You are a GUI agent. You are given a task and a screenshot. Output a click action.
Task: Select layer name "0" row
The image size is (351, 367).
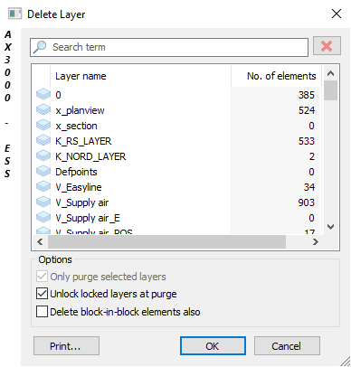58,95
